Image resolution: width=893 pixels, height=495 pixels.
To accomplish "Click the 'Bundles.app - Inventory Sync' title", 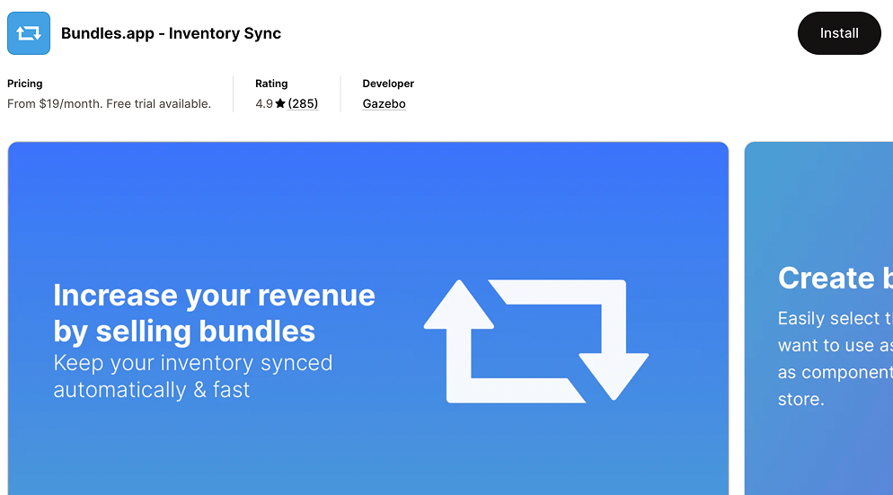I will (x=171, y=33).
